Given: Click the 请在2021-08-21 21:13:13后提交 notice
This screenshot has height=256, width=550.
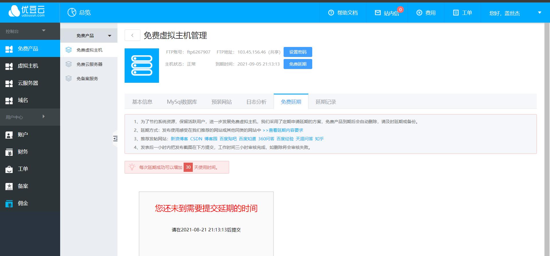Looking at the screenshot, I should pyautogui.click(x=206, y=230).
